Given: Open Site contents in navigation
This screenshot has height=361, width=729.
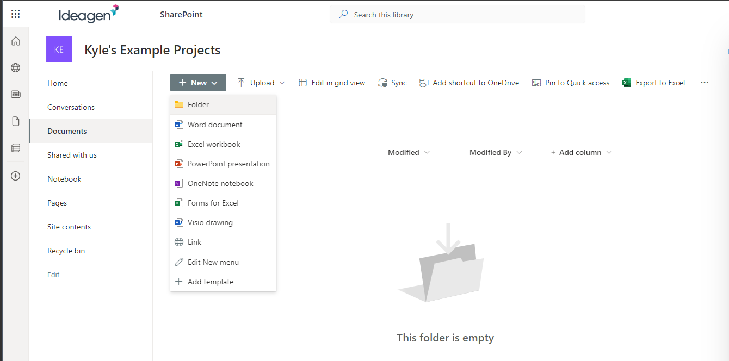Looking at the screenshot, I should coord(69,227).
